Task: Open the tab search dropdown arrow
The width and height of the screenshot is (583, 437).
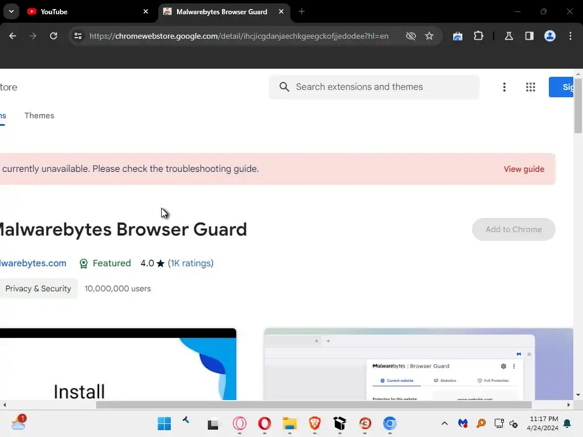Action: coord(11,11)
